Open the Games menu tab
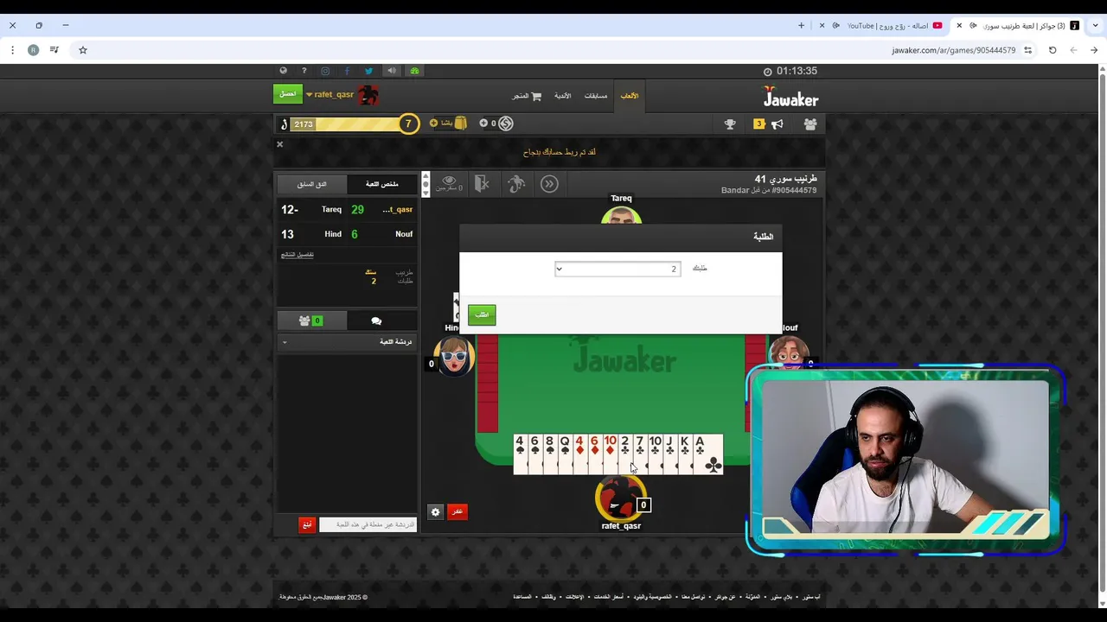The height and width of the screenshot is (622, 1107). (630, 96)
